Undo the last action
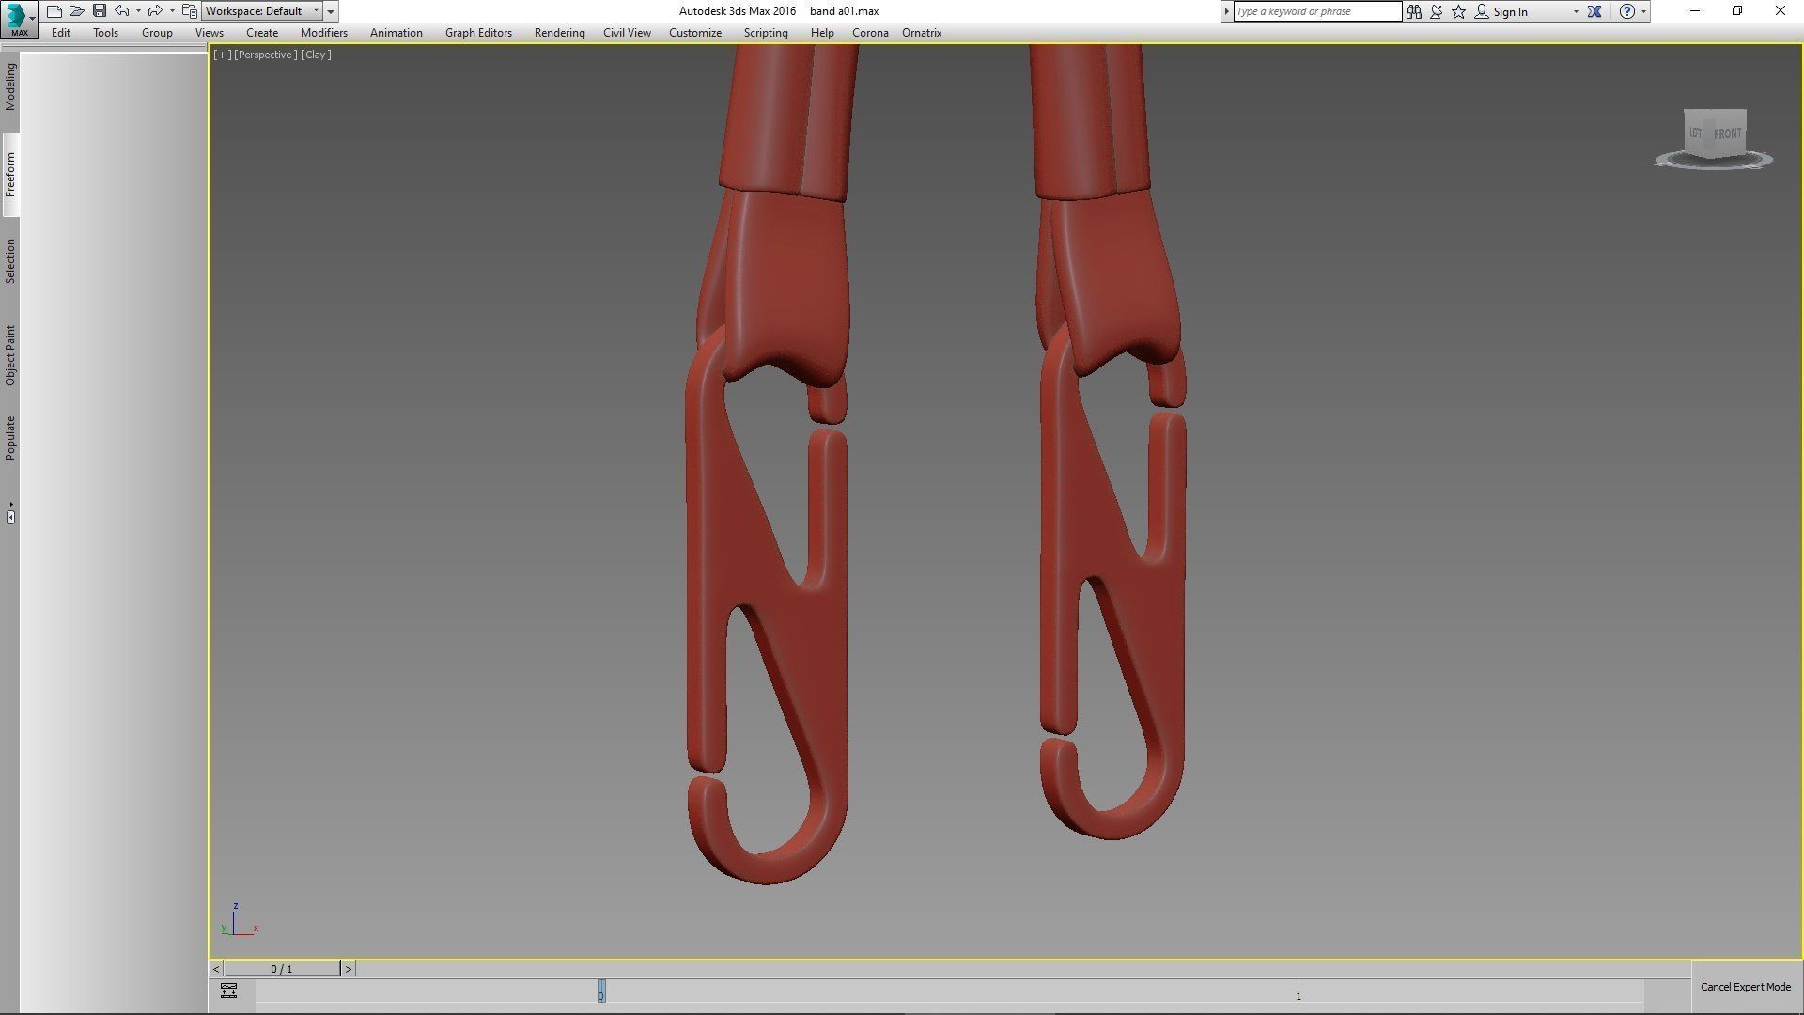The width and height of the screenshot is (1804, 1015). pos(122,11)
